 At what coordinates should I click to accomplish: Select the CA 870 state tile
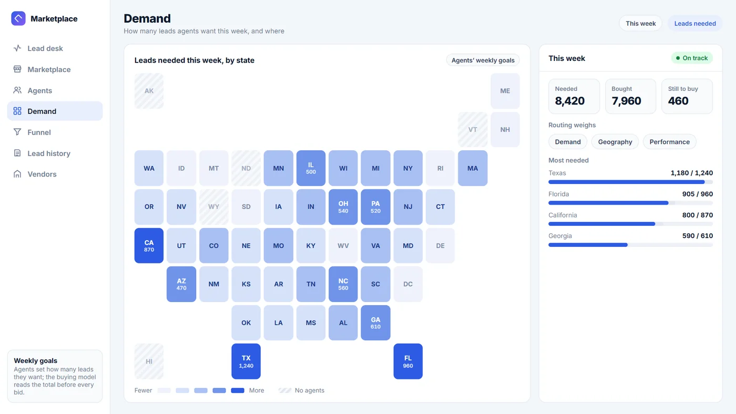click(x=149, y=245)
